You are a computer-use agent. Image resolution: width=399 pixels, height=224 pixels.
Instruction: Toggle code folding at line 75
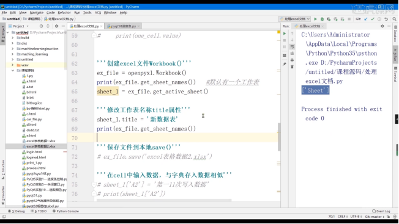click(x=94, y=184)
